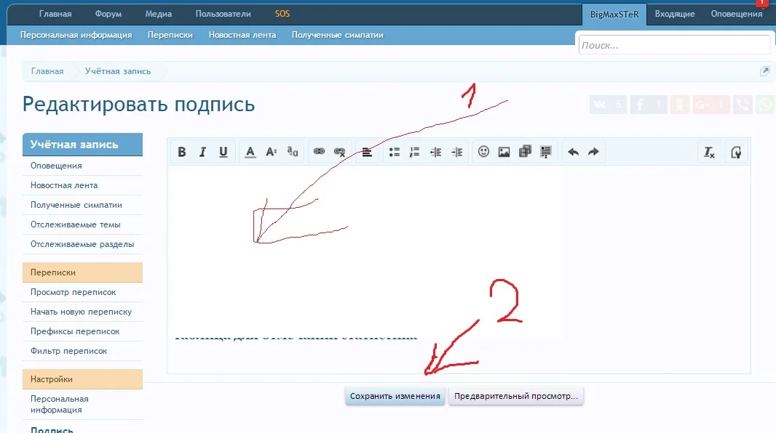Open the text color picker

(250, 152)
